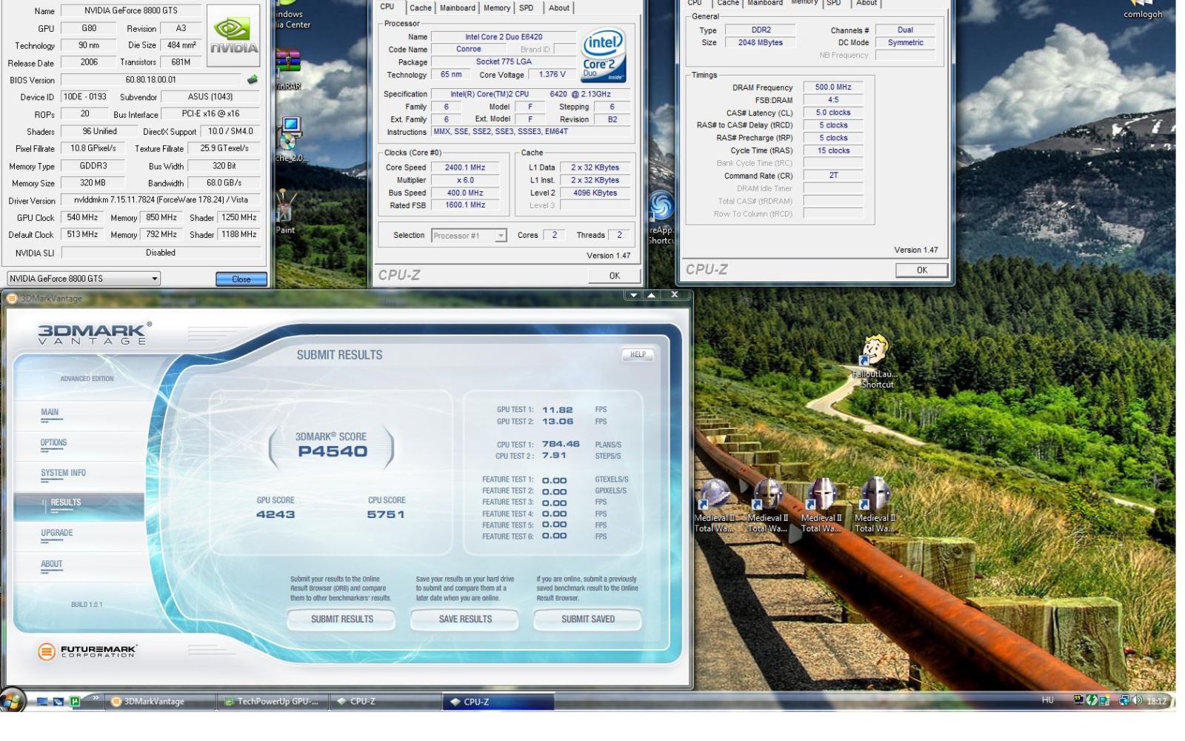Click OK in the CPU-Z memory window
The height and width of the screenshot is (741, 1185).
(921, 270)
